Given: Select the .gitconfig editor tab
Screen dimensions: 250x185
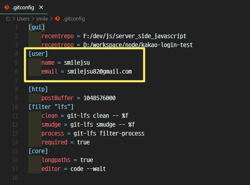Looking at the screenshot, I should (x=24, y=7).
